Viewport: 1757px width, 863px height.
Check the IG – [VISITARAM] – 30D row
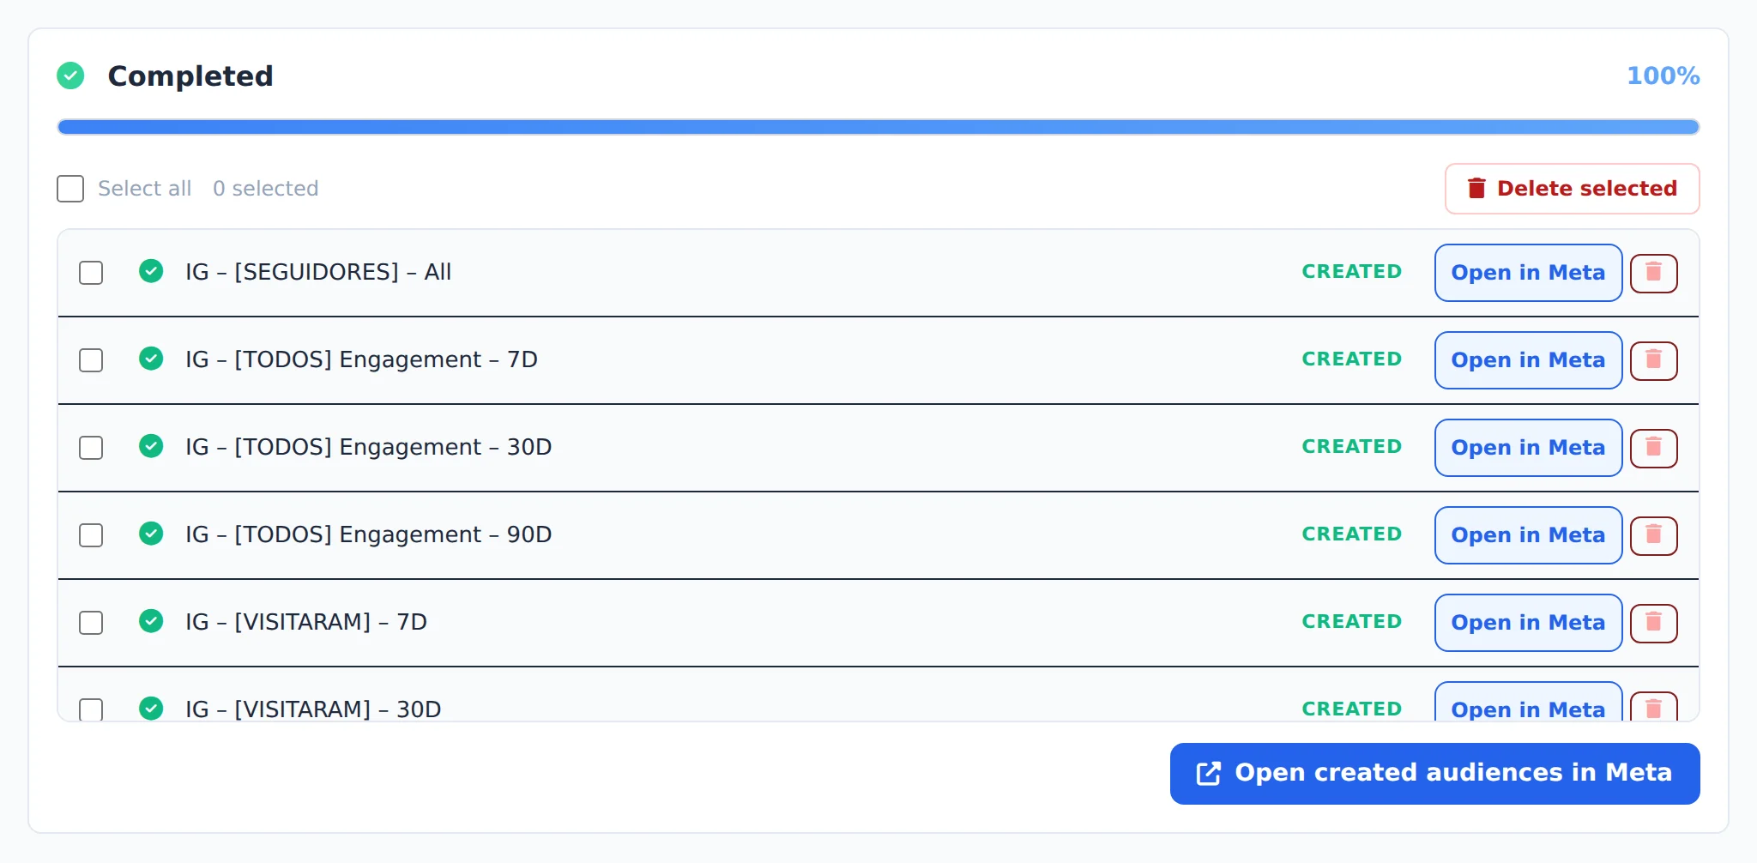pos(91,709)
